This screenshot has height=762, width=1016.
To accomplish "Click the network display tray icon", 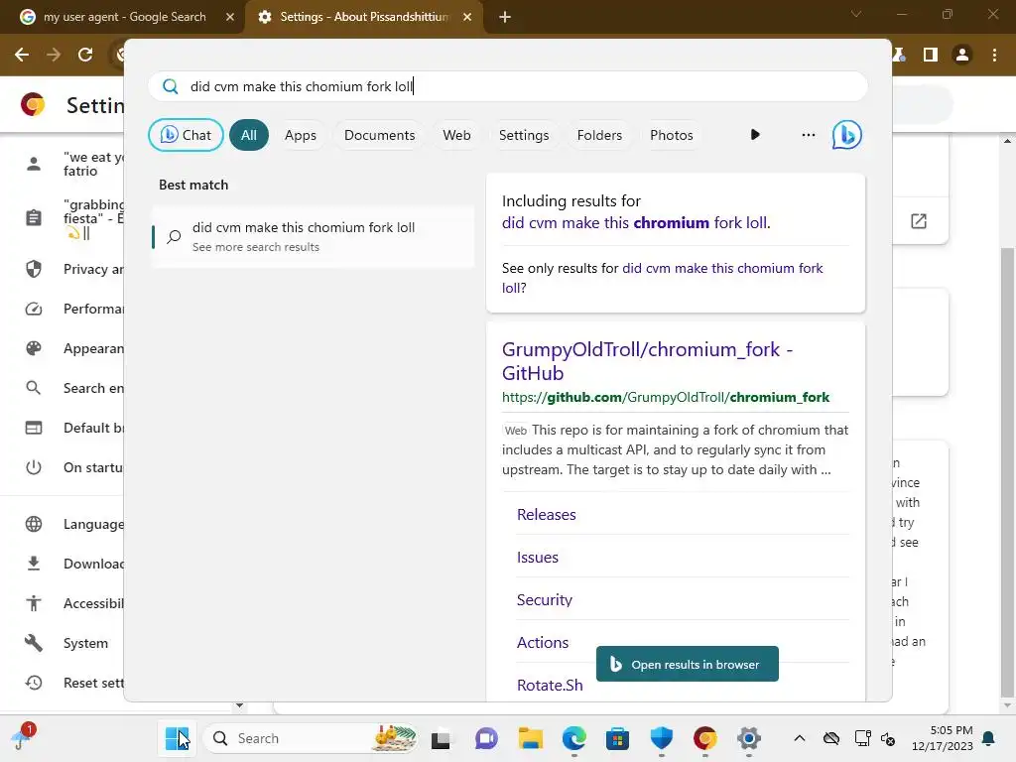I will (862, 738).
